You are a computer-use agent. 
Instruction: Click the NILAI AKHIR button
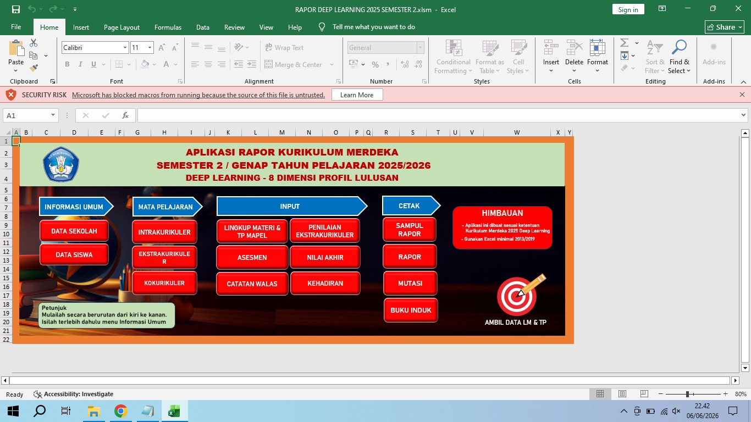(325, 257)
